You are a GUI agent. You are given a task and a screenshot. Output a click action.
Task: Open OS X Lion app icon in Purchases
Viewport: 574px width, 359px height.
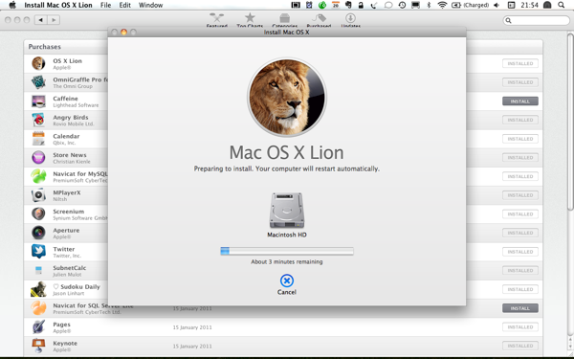(x=38, y=63)
